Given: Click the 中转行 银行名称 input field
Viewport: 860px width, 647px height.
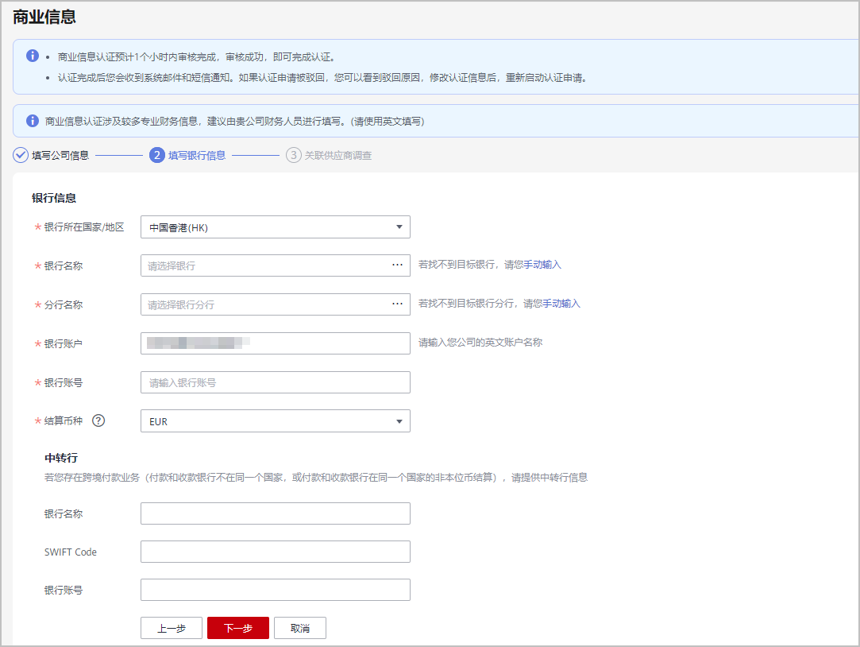Looking at the screenshot, I should [276, 513].
